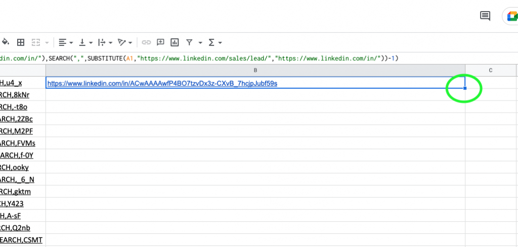Click the insert link icon

pyautogui.click(x=146, y=42)
